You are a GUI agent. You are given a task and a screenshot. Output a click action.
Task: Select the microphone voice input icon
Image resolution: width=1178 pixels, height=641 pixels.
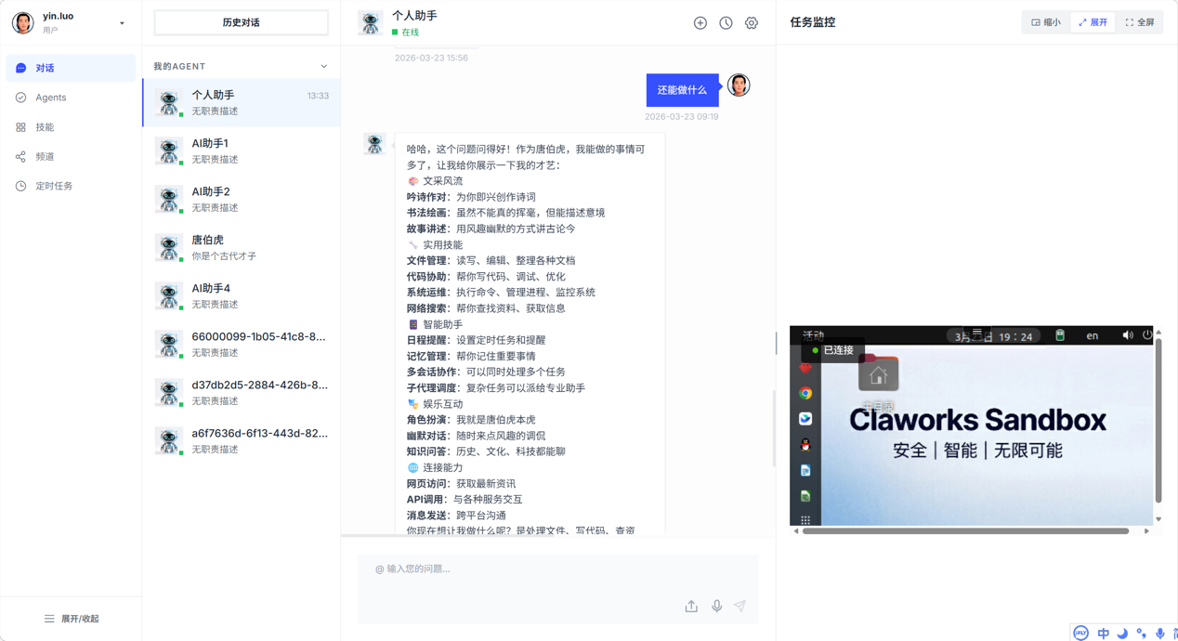[x=716, y=606]
